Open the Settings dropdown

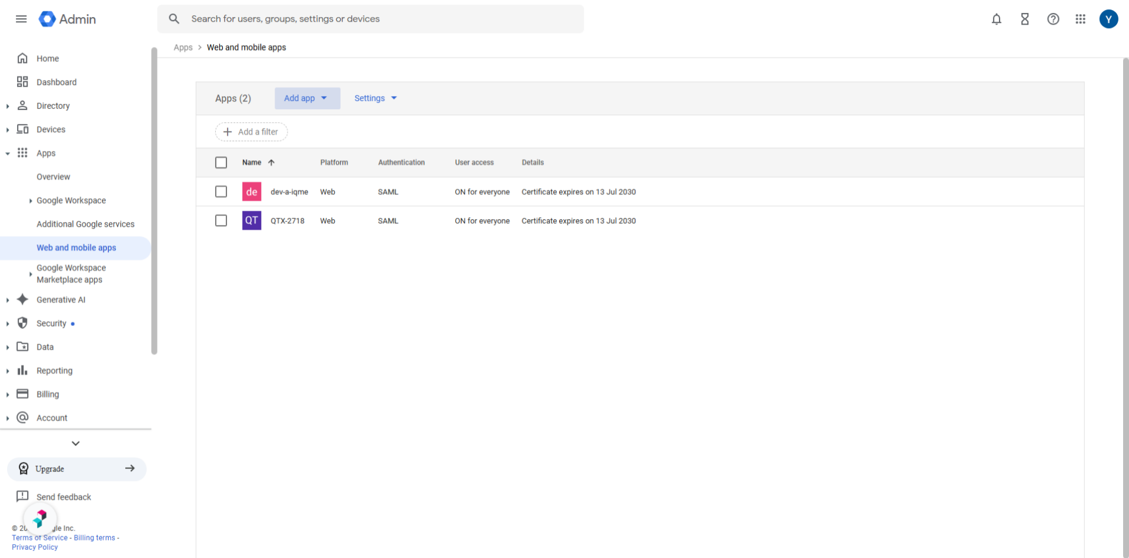coord(375,98)
